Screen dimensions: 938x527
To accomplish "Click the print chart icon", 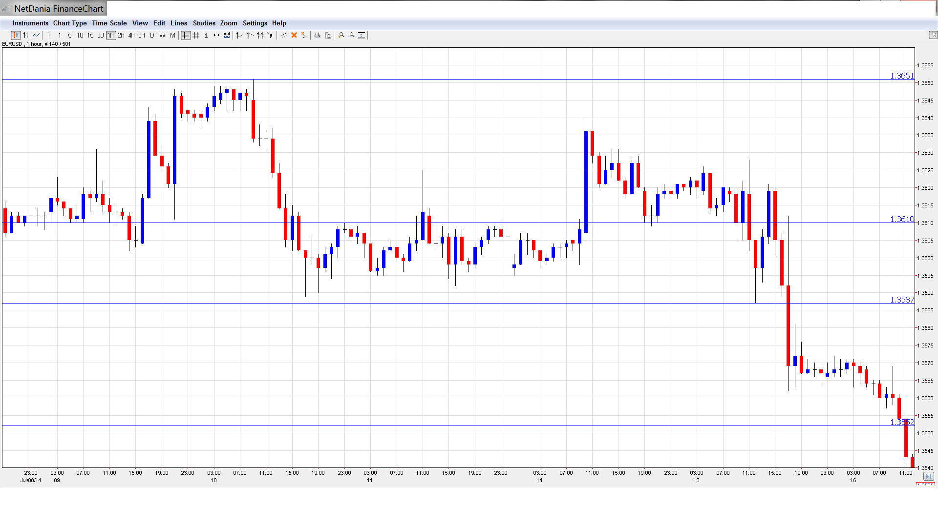I will [318, 35].
